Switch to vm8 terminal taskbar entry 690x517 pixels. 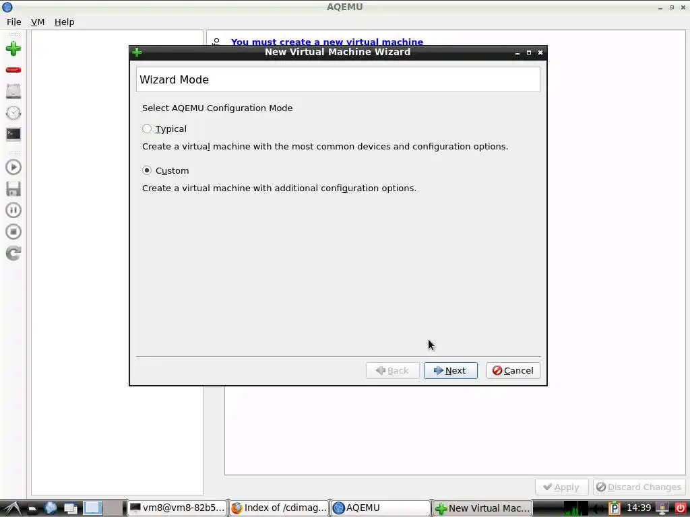click(x=177, y=508)
